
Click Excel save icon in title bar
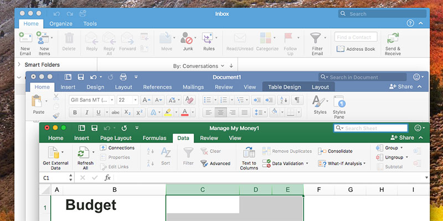[94, 128]
